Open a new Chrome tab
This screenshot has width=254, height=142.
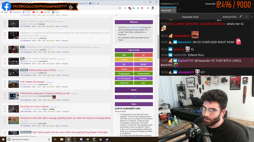(98, 3)
